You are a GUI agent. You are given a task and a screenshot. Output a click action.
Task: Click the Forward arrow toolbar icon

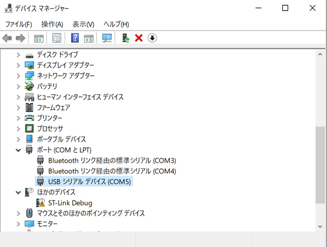(x=21, y=38)
